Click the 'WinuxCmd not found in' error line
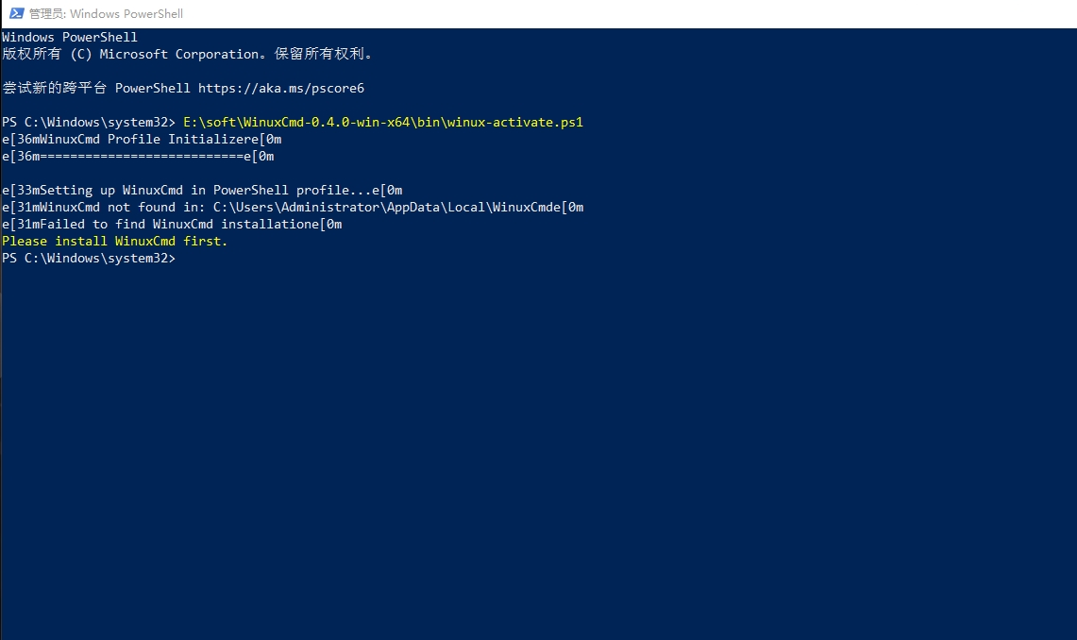 click(x=293, y=208)
